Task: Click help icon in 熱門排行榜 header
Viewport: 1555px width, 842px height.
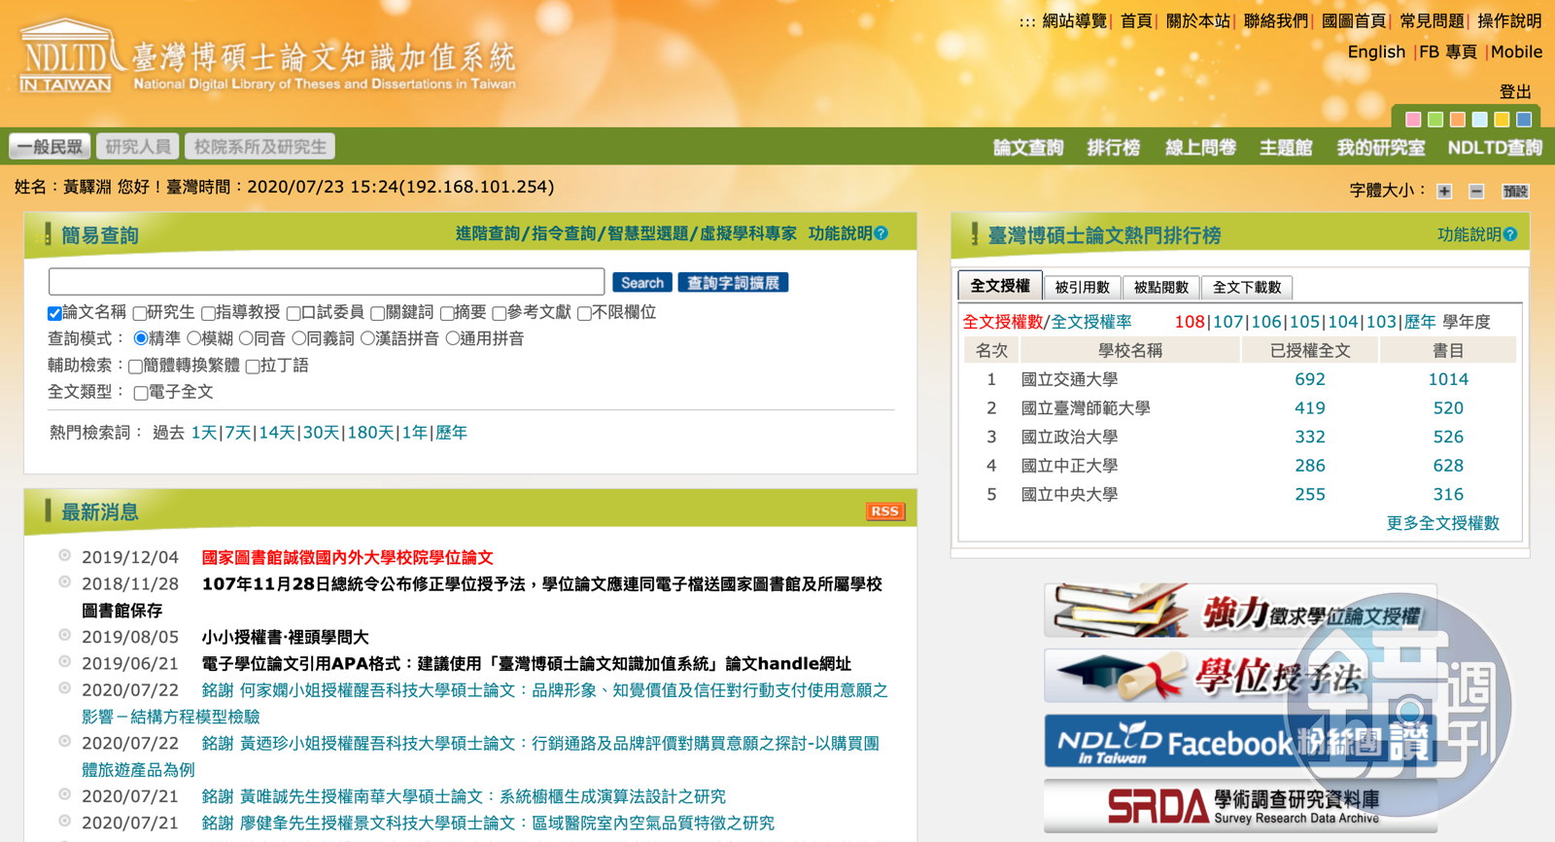Action: tap(1510, 234)
